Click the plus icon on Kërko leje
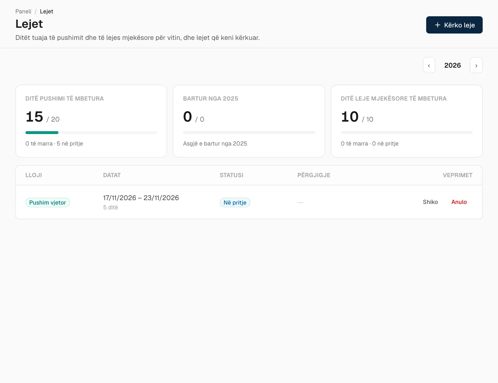 point(437,25)
